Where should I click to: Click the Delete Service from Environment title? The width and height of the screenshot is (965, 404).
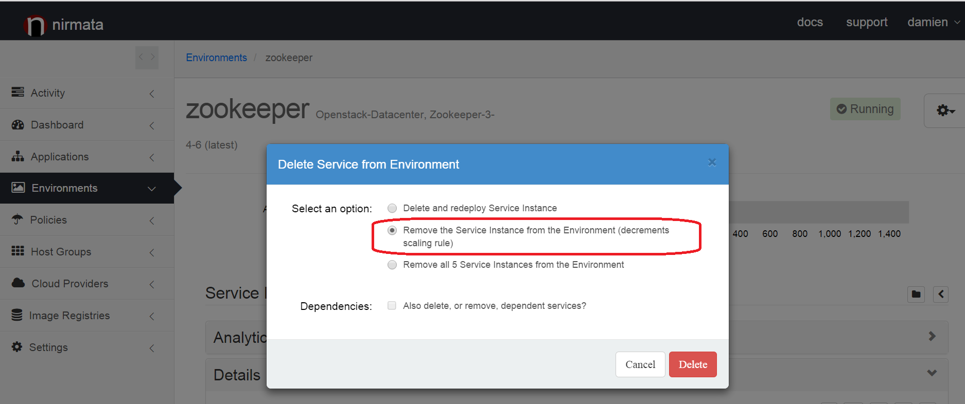[x=369, y=164]
